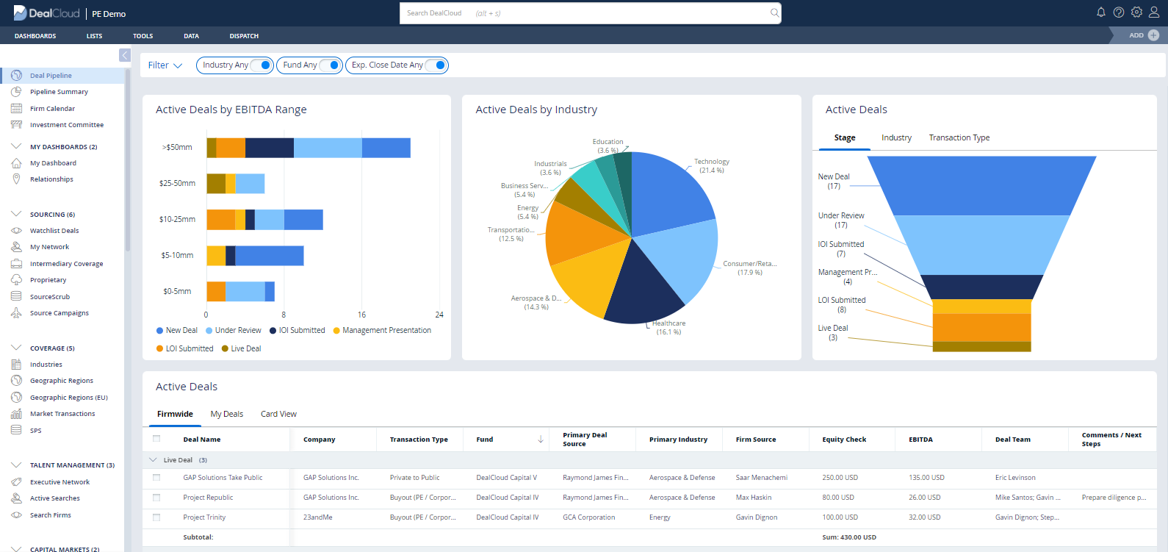Open the Project Trinity deal
The height and width of the screenshot is (552, 1168).
point(204,517)
